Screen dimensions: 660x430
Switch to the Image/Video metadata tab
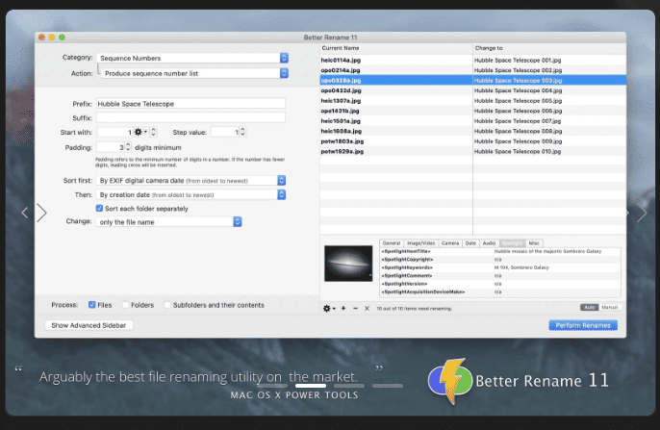421,243
